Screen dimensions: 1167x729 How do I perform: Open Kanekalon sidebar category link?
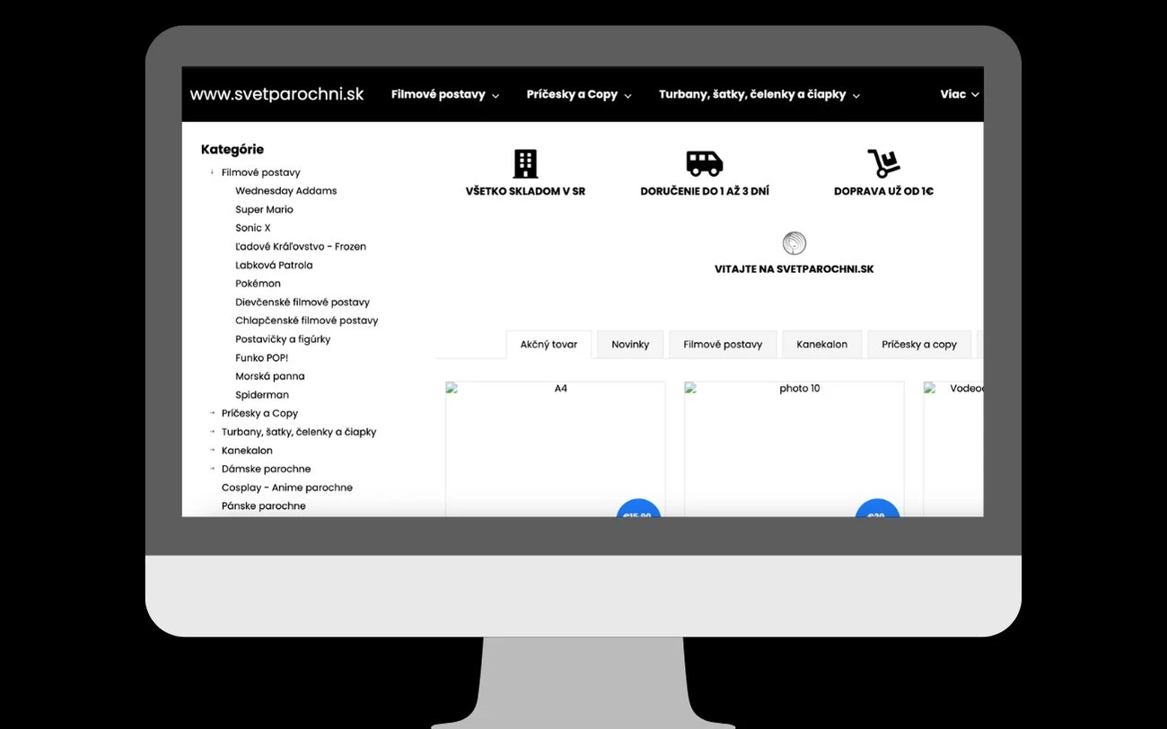point(247,451)
